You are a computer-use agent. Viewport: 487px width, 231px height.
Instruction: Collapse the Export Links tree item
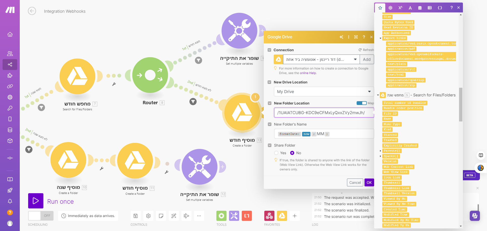[380, 38]
